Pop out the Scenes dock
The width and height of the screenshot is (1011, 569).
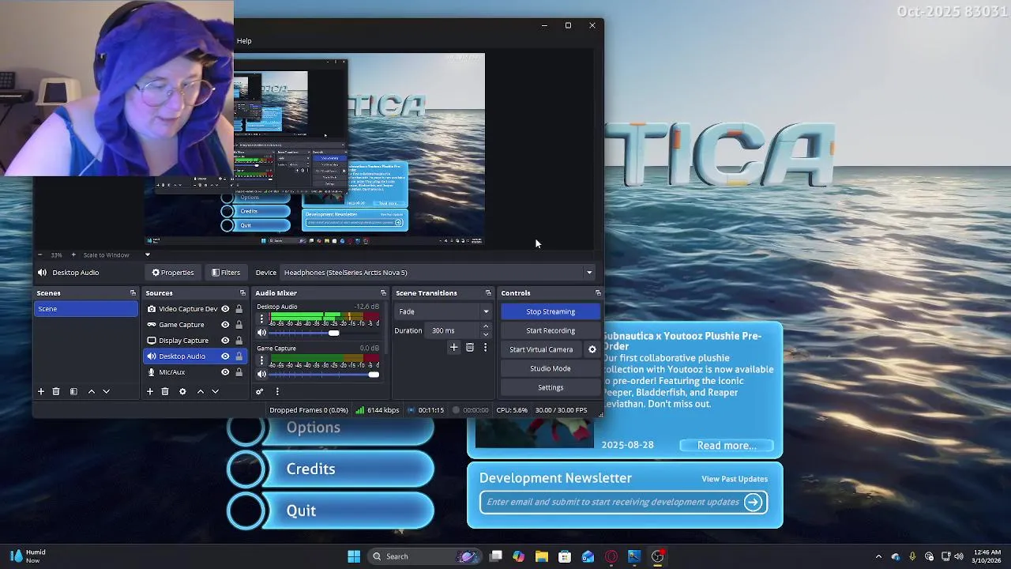pos(133,293)
